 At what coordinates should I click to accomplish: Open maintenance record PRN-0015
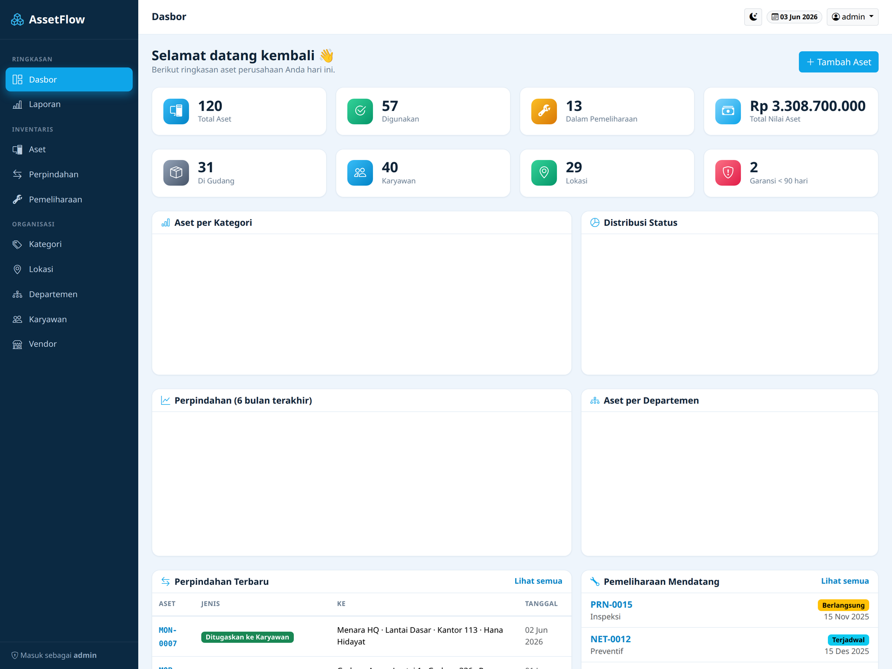(x=611, y=604)
